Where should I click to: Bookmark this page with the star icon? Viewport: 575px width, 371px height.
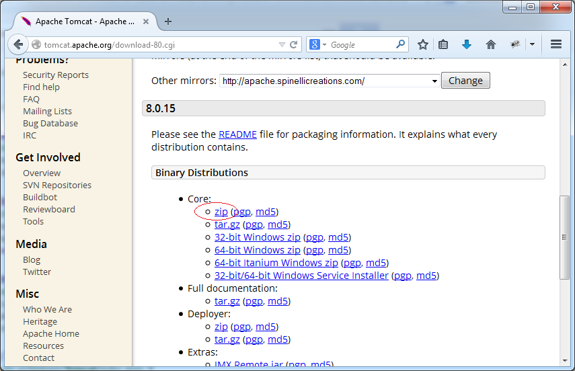coord(423,45)
